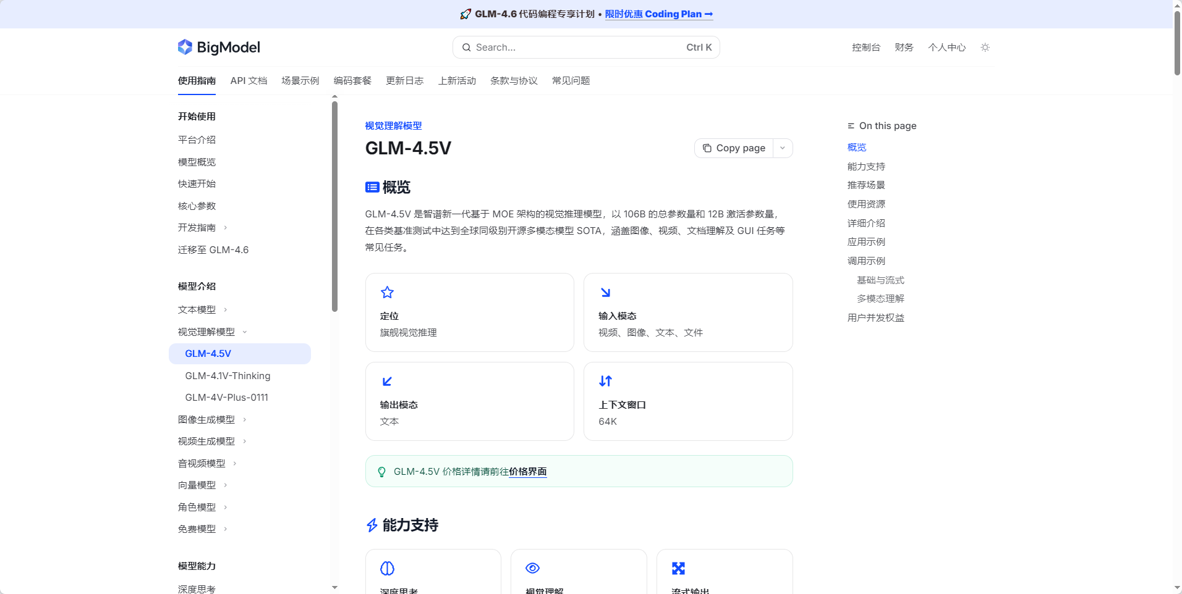
Task: Jump to 使用资源 in page outline
Action: (x=866, y=204)
